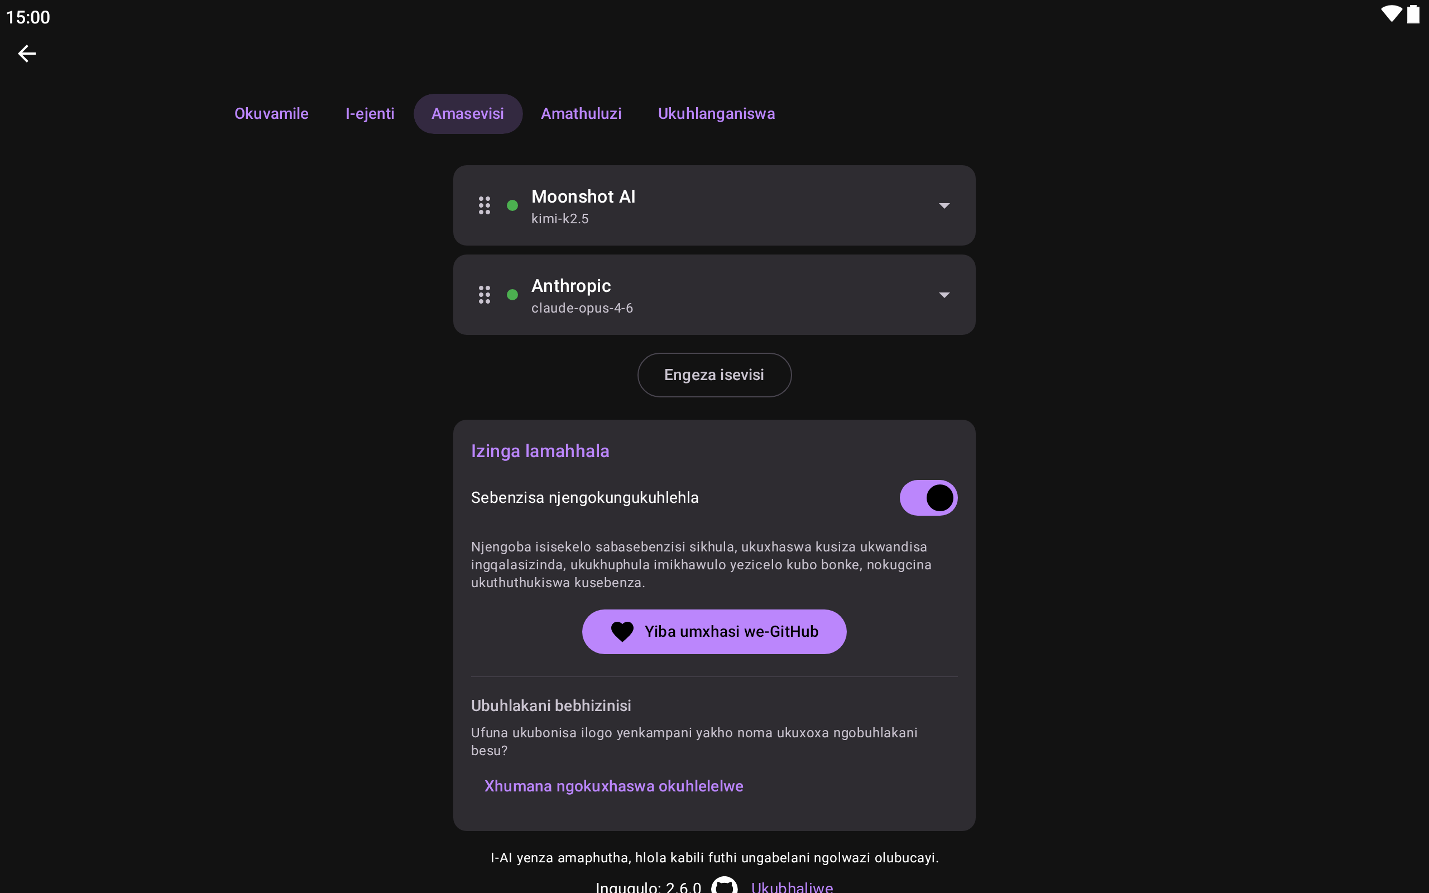Click Anthropic green status dot
Viewport: 1429px width, 893px height.
512,295
